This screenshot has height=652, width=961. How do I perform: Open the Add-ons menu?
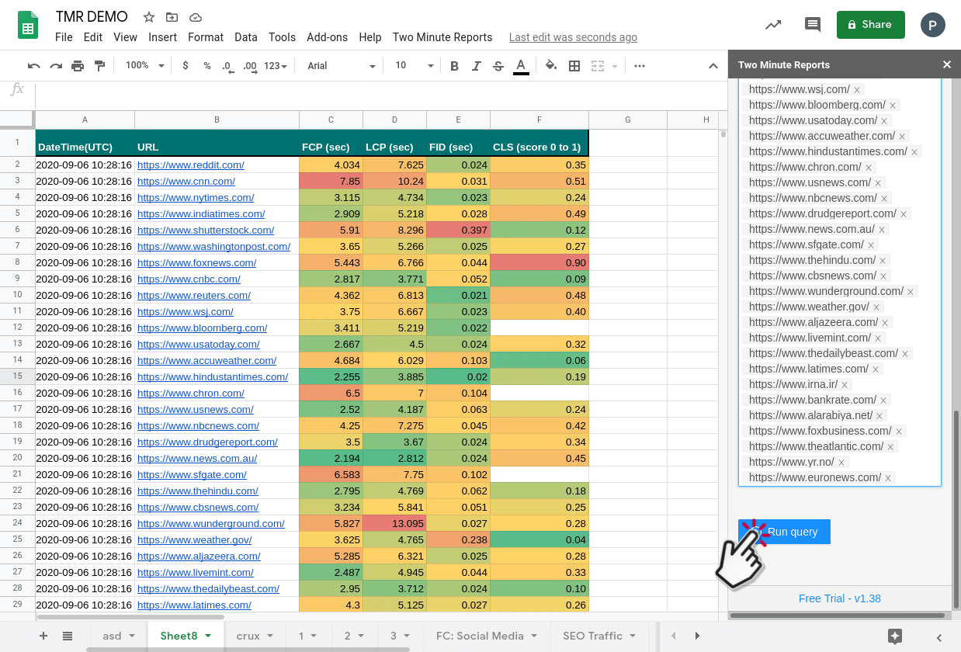(327, 37)
